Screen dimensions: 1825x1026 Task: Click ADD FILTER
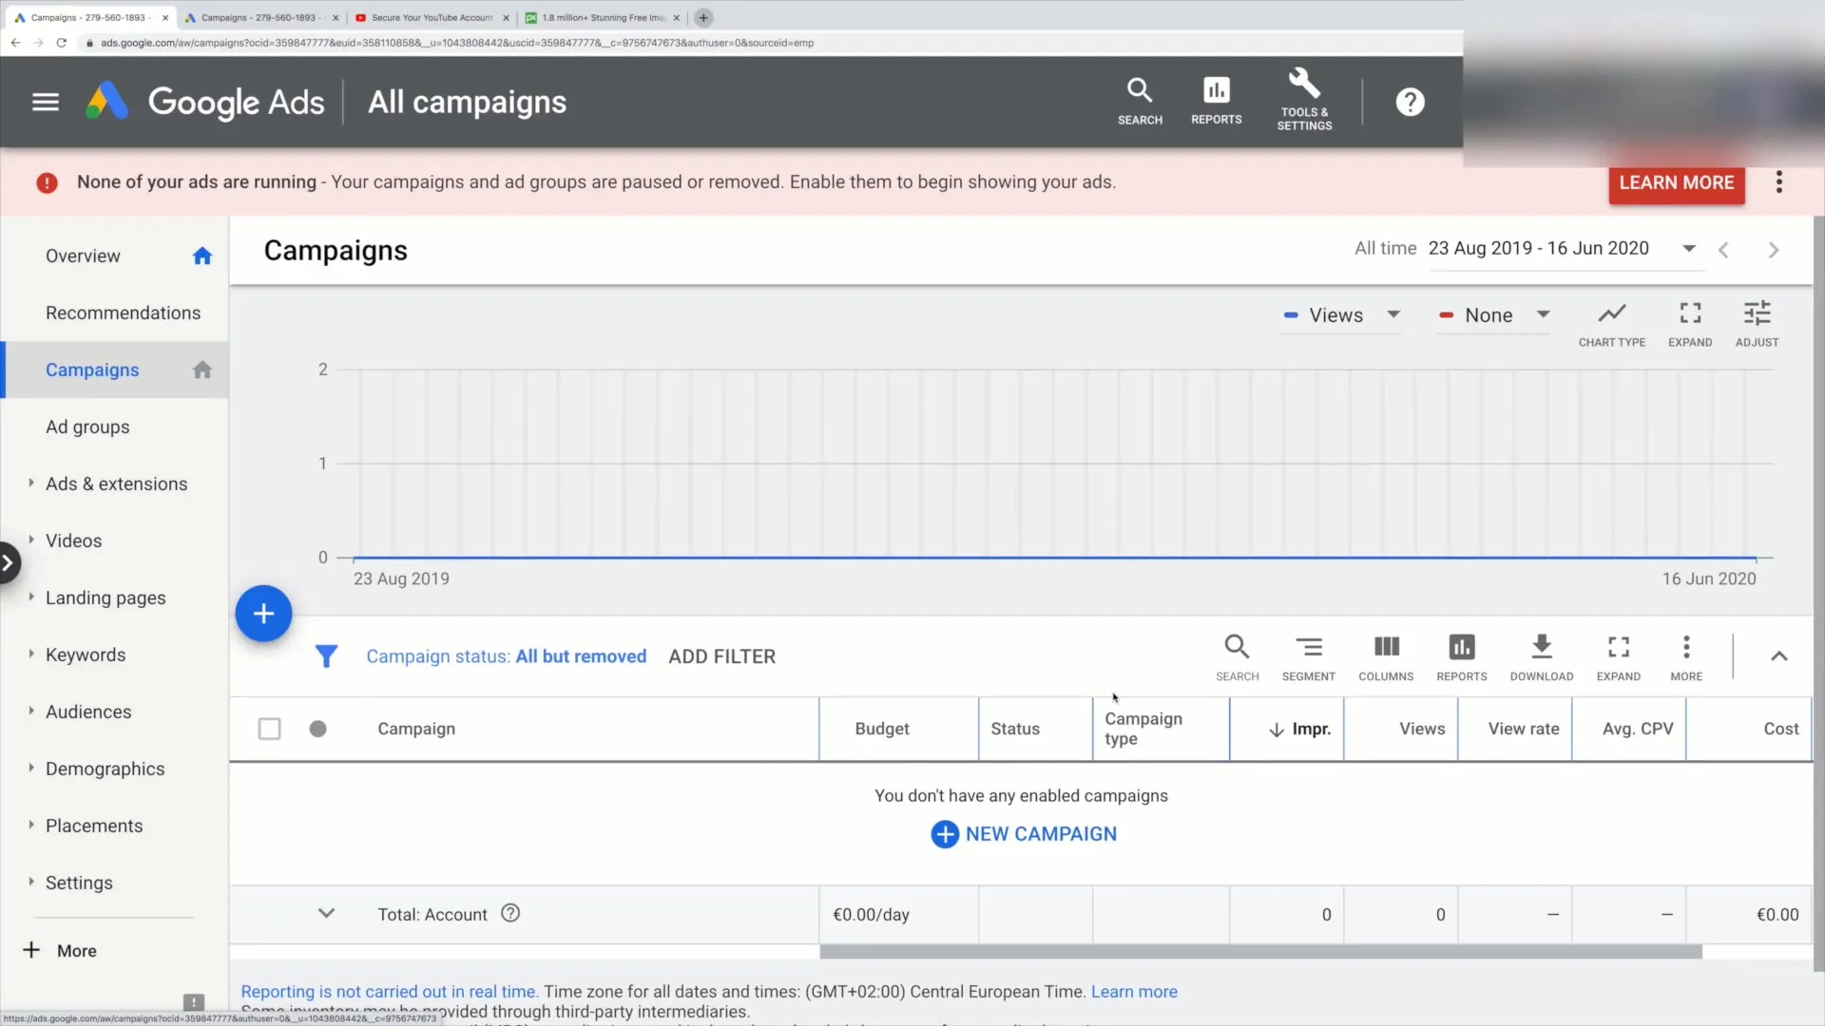coord(721,656)
